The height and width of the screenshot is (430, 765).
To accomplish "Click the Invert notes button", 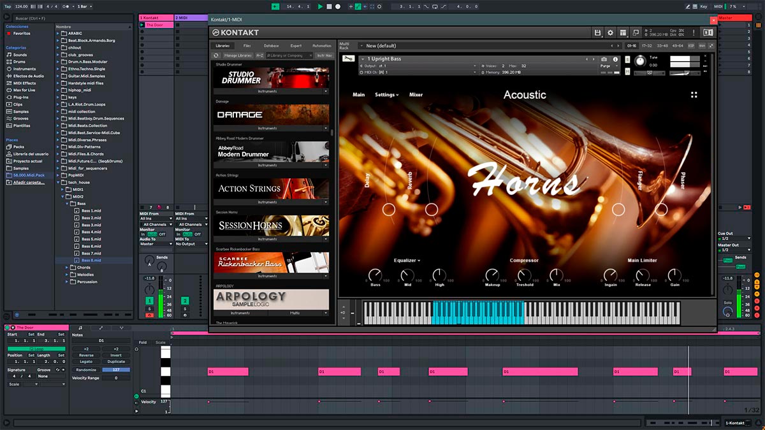I will [116, 355].
